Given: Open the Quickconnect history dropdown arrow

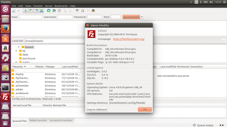Looking at the screenshot, I should (142, 17).
